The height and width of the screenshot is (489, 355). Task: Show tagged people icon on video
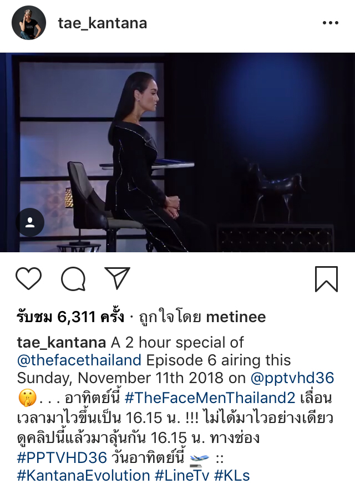(30, 222)
